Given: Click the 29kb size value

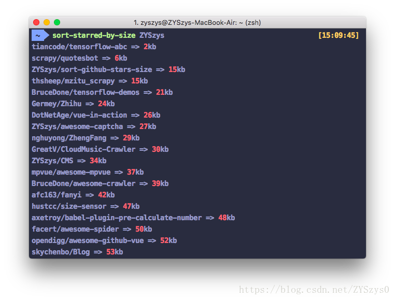Looking at the screenshot, I should [x=131, y=138].
